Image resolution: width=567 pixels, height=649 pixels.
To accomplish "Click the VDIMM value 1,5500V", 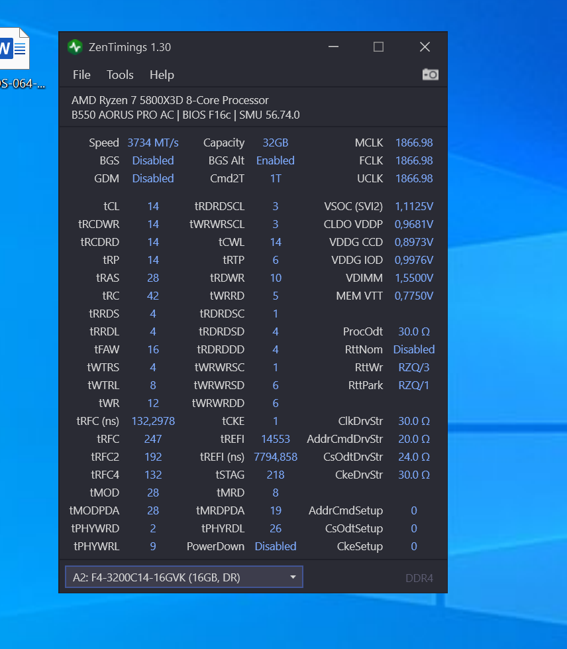I will (414, 278).
